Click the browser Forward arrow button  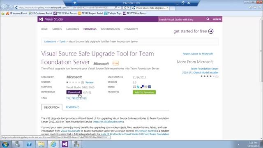(x=11, y=7)
